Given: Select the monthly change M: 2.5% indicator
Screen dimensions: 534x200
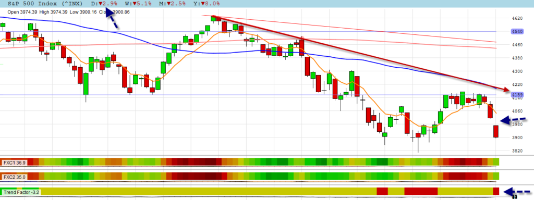Looking at the screenshot, I should tap(172, 4).
